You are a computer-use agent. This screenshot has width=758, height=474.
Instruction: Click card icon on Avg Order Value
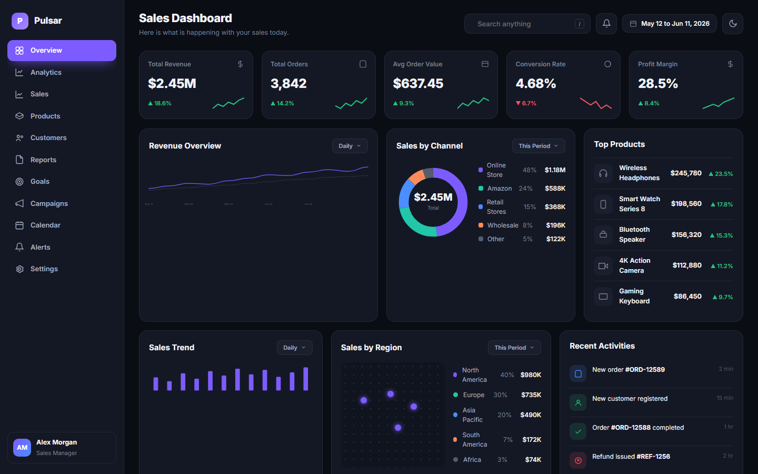(x=485, y=64)
